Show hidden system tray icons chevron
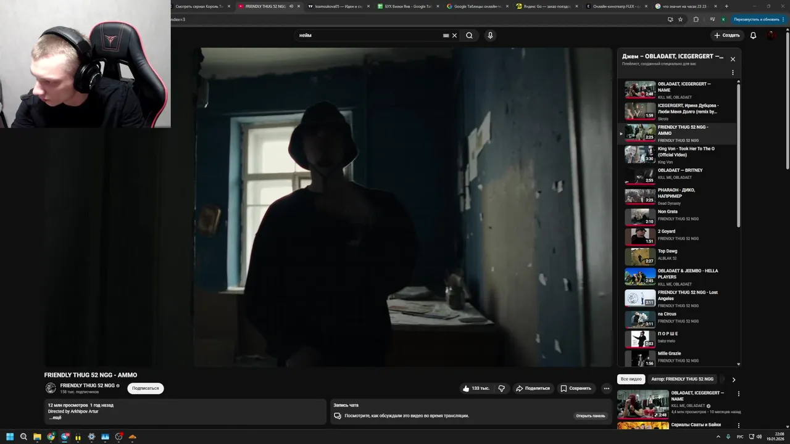Image resolution: width=790 pixels, height=444 pixels. [x=718, y=437]
